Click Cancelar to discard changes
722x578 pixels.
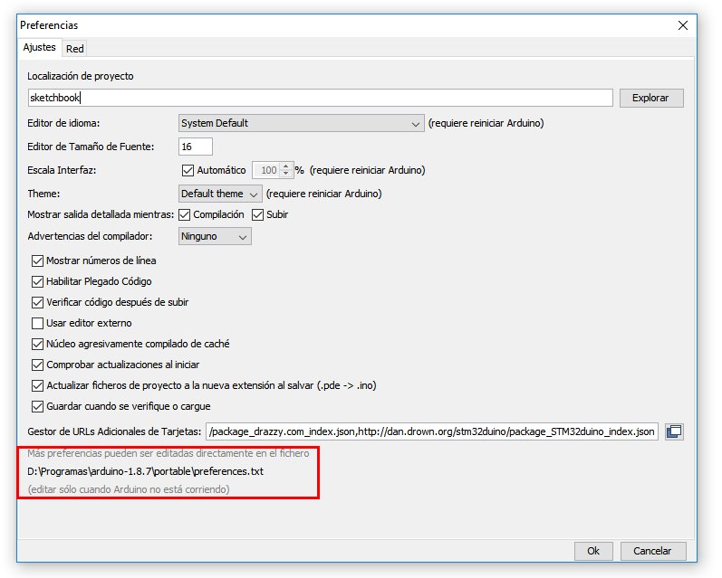pos(652,551)
